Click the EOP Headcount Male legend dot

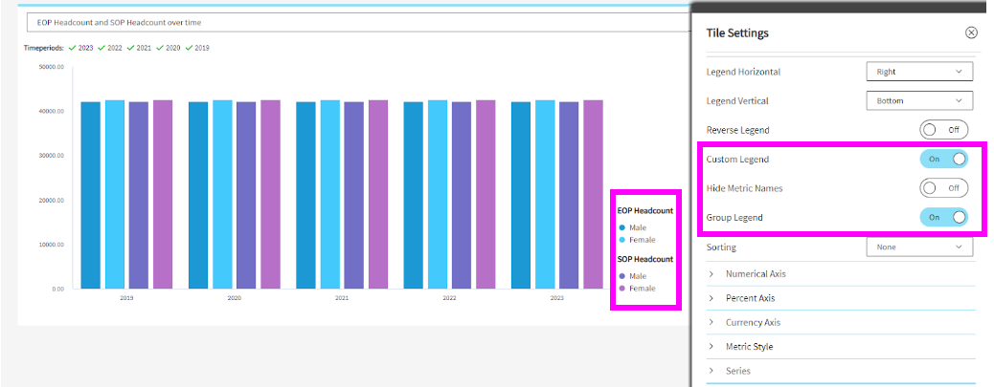click(622, 227)
